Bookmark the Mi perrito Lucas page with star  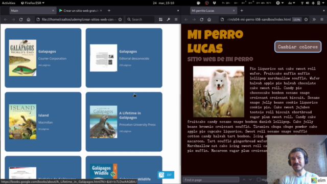point(306,19)
